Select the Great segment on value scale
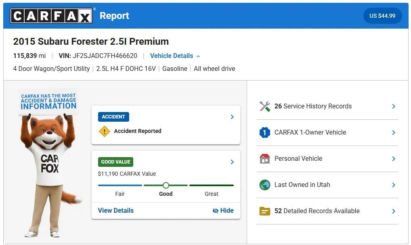The width and height of the screenshot is (411, 245). (211, 185)
